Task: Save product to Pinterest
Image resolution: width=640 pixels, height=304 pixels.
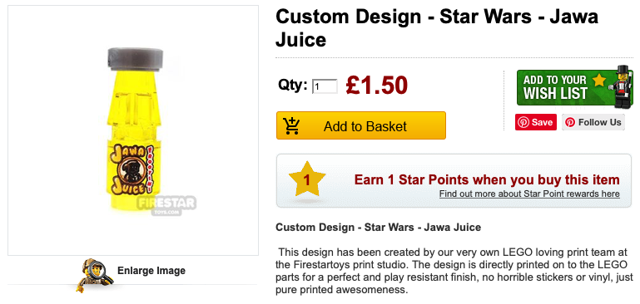Action: click(535, 122)
